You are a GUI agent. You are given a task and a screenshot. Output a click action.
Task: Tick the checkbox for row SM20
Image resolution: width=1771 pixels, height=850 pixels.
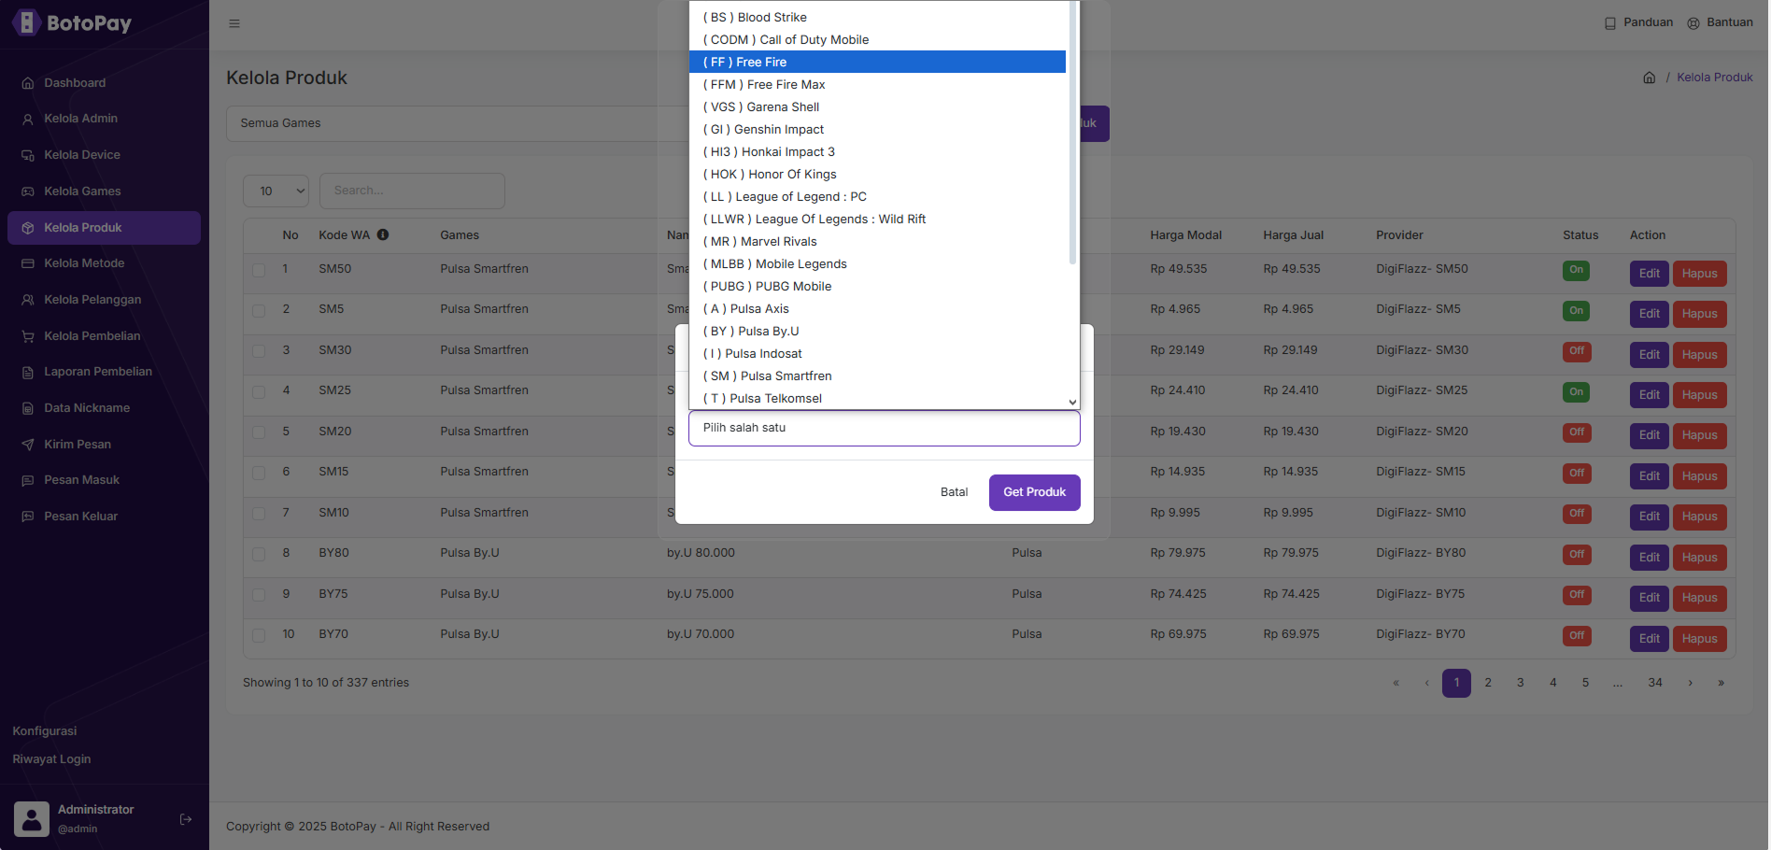[259, 432]
